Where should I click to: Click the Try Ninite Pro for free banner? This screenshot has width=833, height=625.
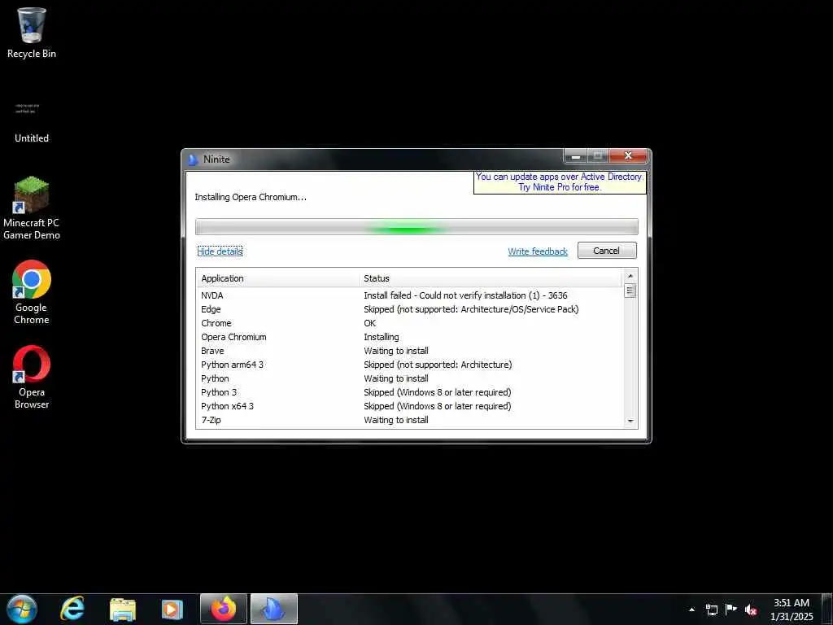click(x=560, y=182)
